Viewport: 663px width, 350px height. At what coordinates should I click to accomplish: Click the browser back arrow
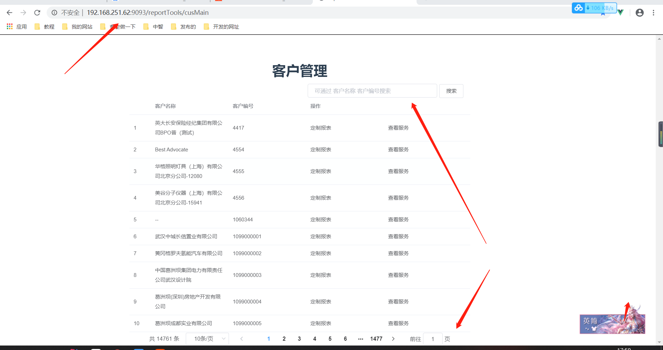[9, 13]
